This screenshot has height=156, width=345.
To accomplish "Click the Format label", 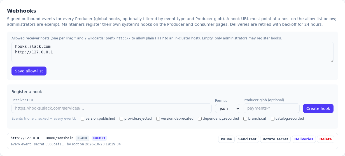I will [221, 101].
